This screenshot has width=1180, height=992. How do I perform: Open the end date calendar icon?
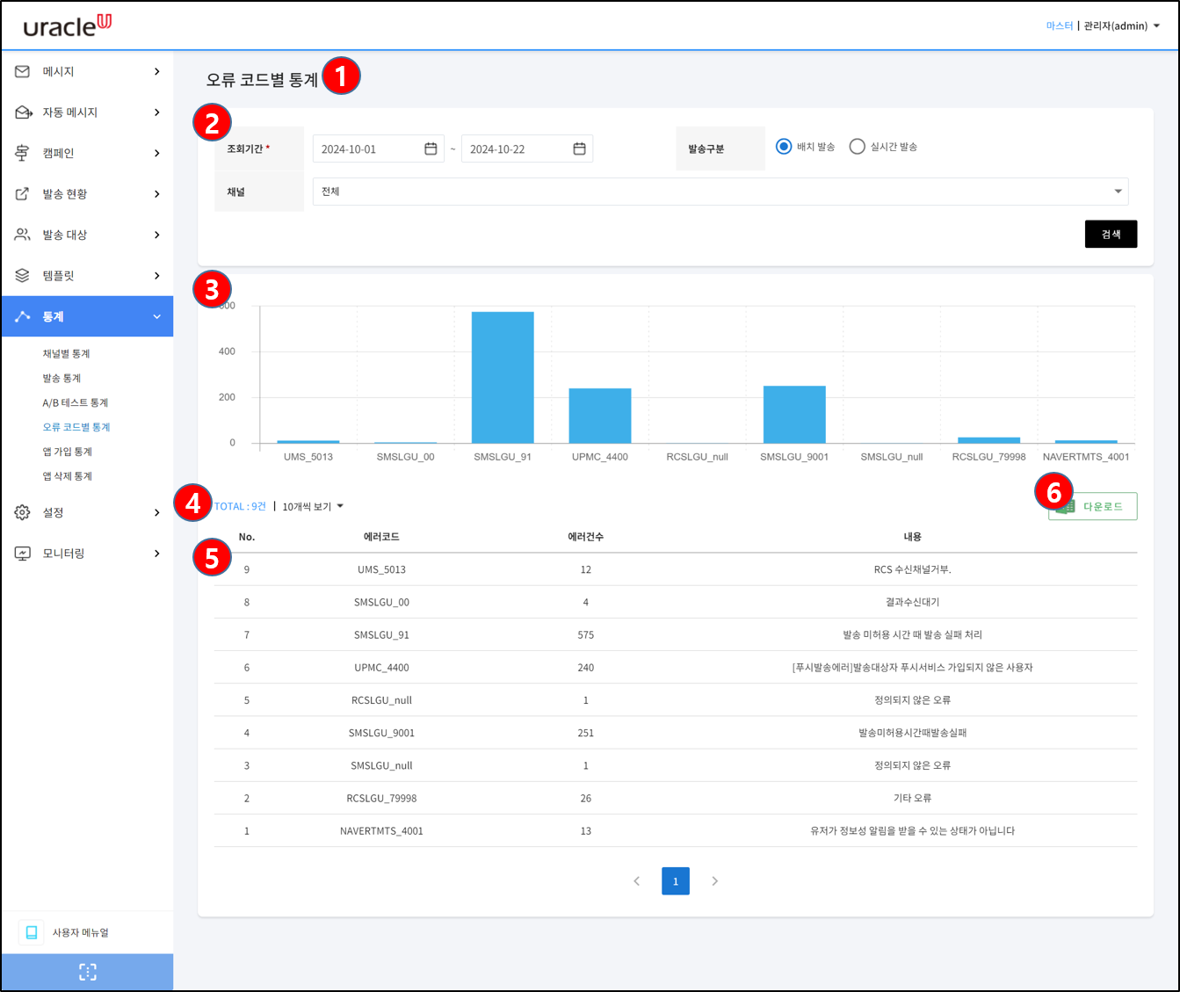click(x=579, y=148)
